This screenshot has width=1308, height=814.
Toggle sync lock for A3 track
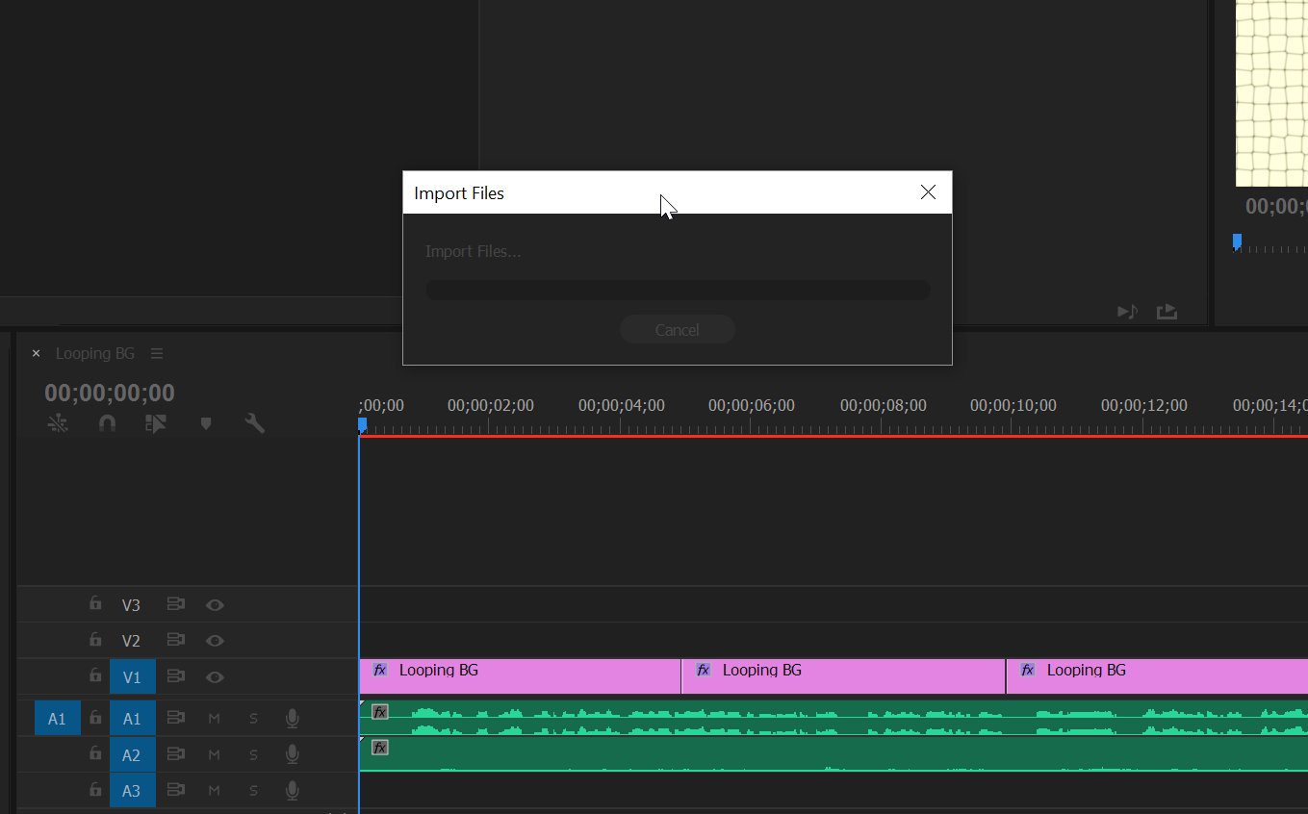point(175,790)
